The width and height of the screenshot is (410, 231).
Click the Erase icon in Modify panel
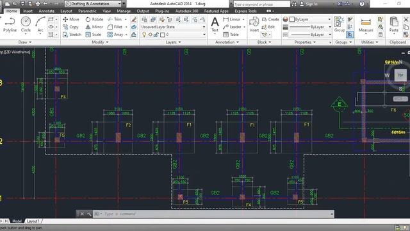pyautogui.click(x=134, y=19)
